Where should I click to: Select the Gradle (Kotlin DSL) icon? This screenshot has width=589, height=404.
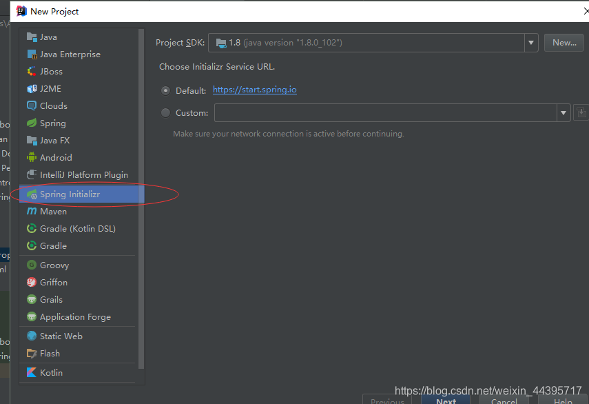[32, 228]
